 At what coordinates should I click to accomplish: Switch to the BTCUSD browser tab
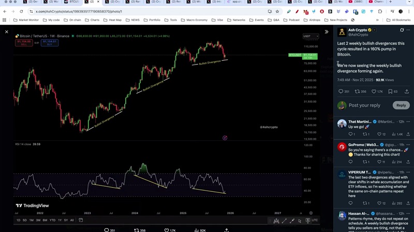pyautogui.click(x=72, y=2)
